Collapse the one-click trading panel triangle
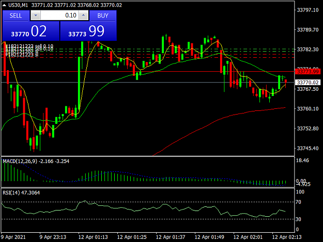Screen dimensions: 323x242 [4, 5]
